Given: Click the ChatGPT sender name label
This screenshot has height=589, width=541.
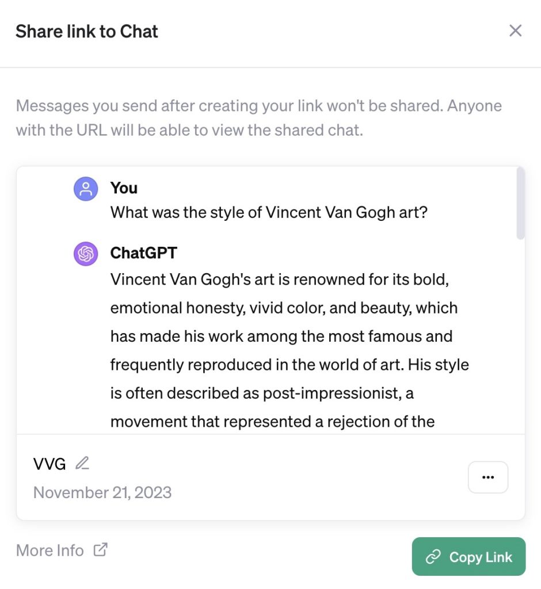Looking at the screenshot, I should pos(144,253).
